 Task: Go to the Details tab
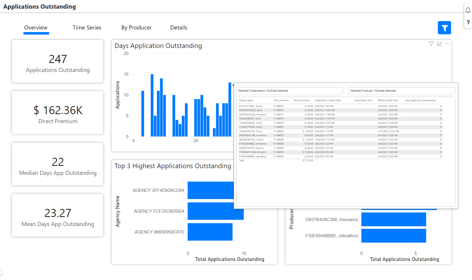click(178, 28)
